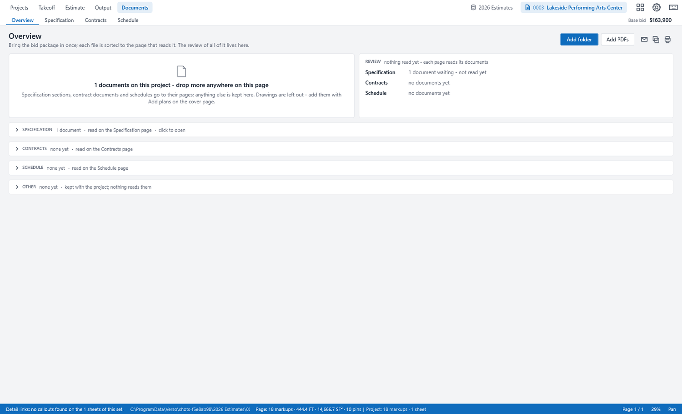The height and width of the screenshot is (414, 682).
Task: Expand the SPECIFICATION section chevron
Action: pos(17,130)
